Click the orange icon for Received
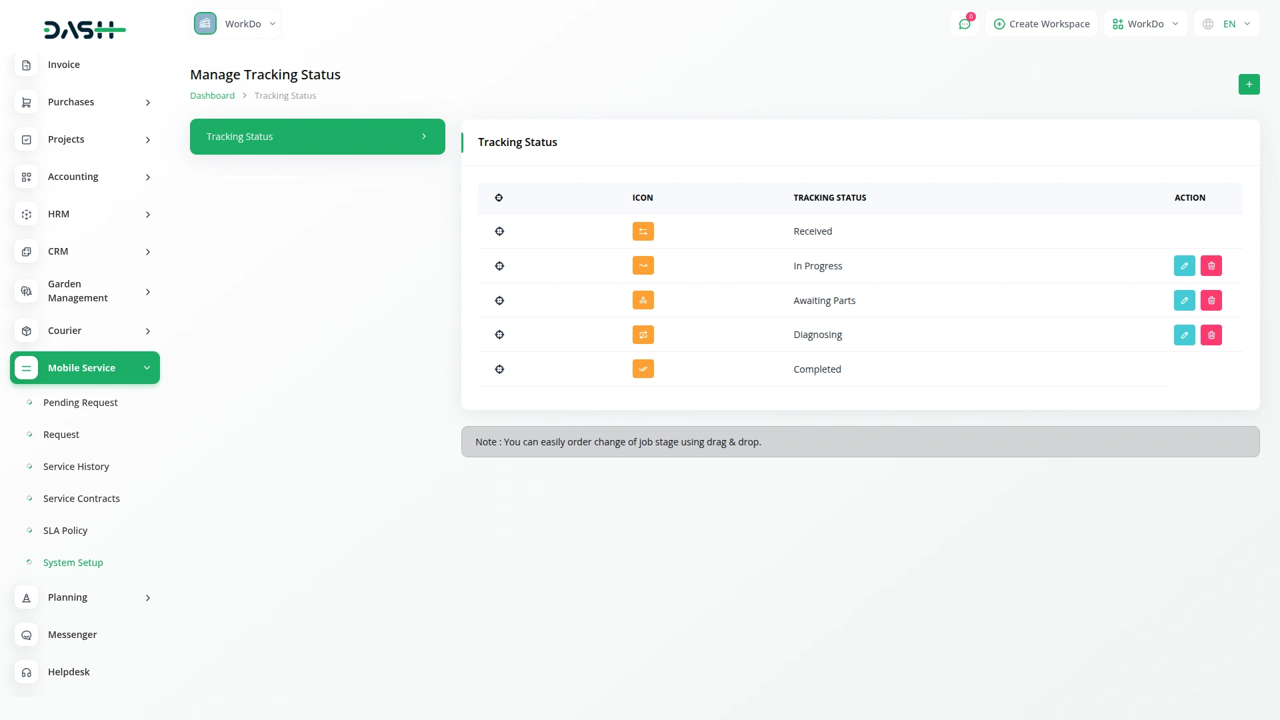This screenshot has height=720, width=1280. (643, 231)
